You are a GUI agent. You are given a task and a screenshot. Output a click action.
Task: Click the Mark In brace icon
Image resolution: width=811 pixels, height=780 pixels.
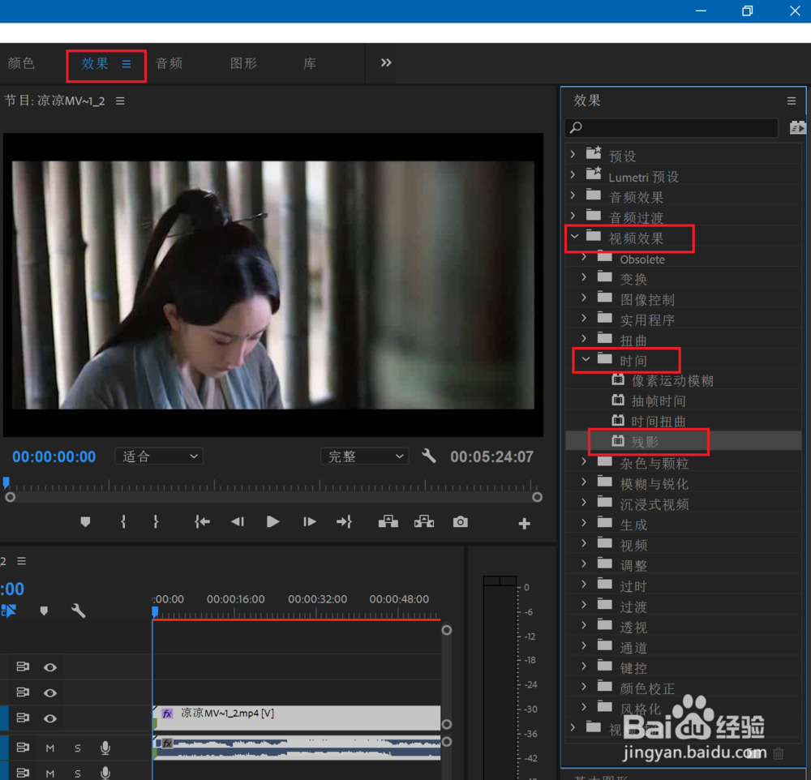[123, 522]
